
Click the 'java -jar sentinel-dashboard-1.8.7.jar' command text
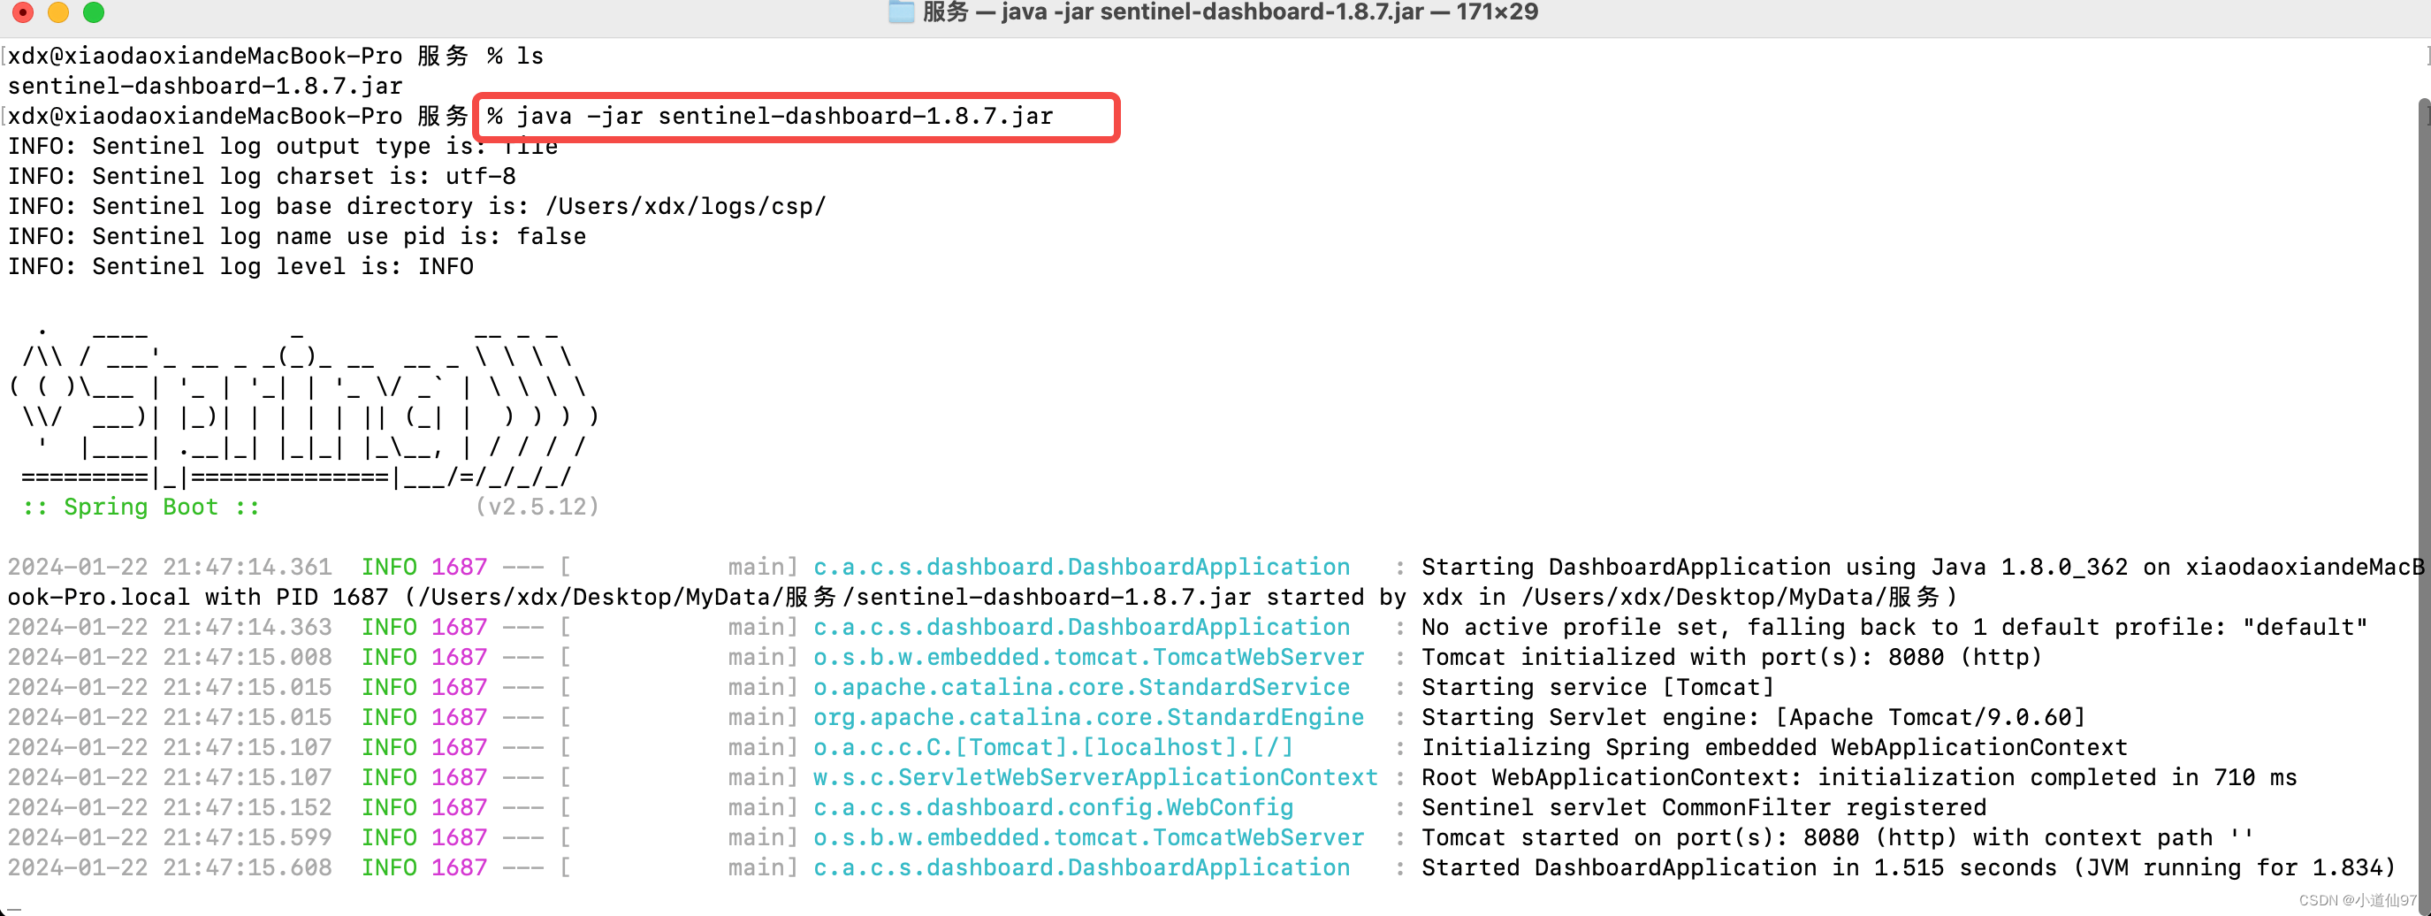[x=784, y=116]
